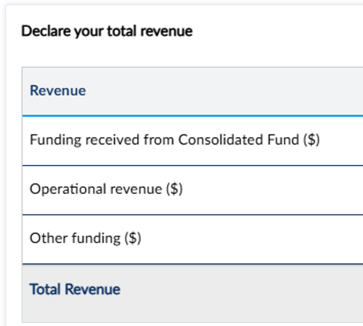363x326 pixels.
Task: Click the Funding received from Consolidated Fund row label
Action: tap(175, 140)
